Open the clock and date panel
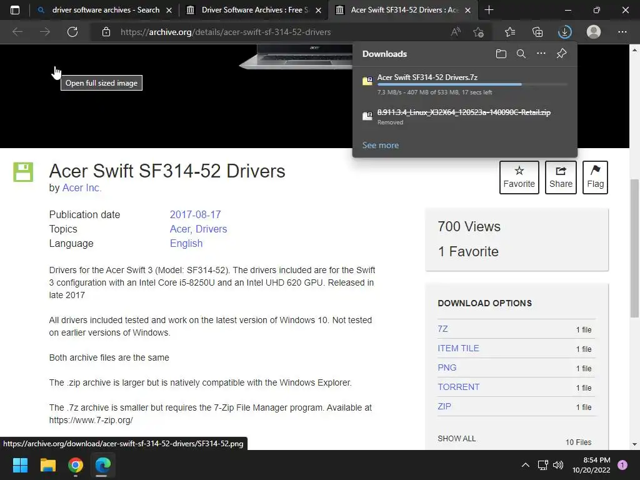The width and height of the screenshot is (640, 480). 591,465
